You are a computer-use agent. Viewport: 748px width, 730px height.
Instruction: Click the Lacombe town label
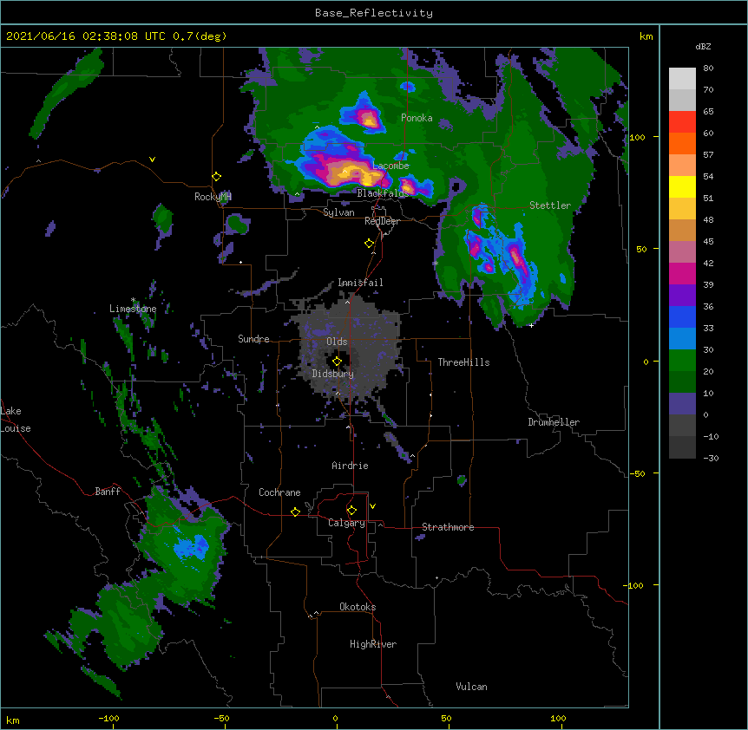pyautogui.click(x=390, y=166)
